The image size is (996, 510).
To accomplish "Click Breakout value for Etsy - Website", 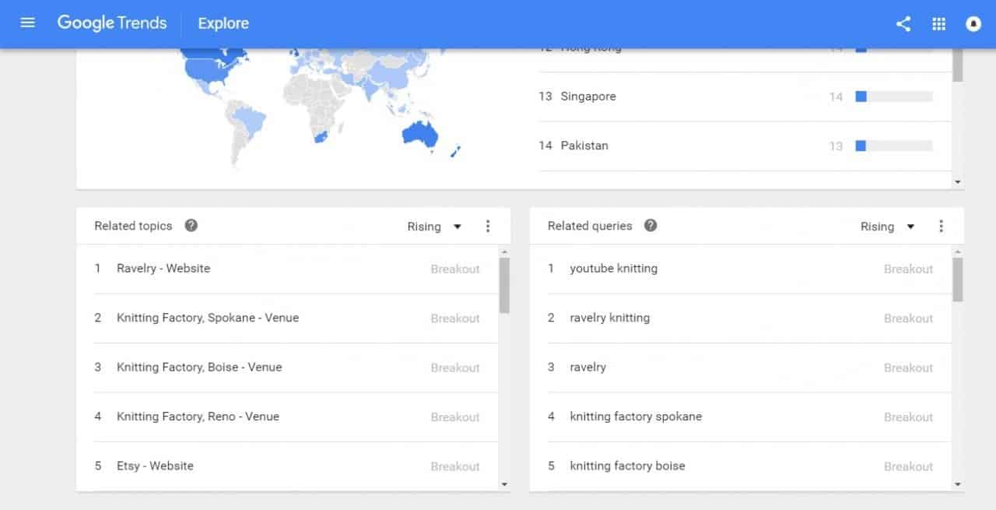I will [455, 467].
